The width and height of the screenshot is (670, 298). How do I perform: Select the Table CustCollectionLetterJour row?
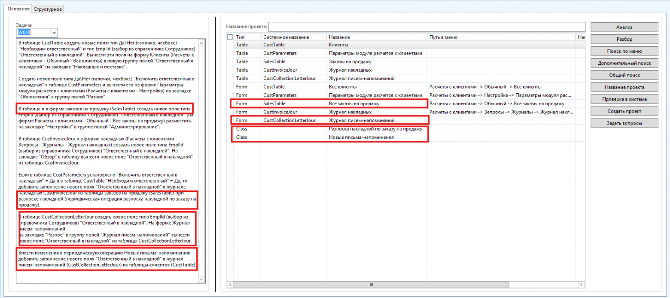pyautogui.click(x=405, y=78)
